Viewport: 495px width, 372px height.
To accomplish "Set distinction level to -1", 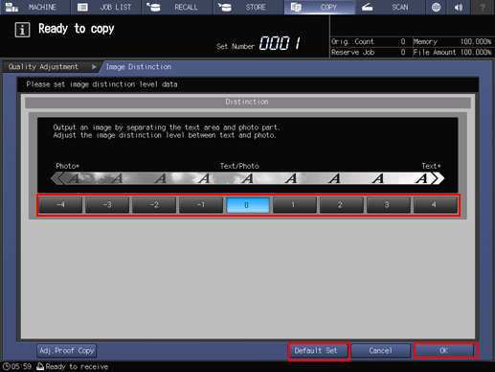I will [x=201, y=205].
